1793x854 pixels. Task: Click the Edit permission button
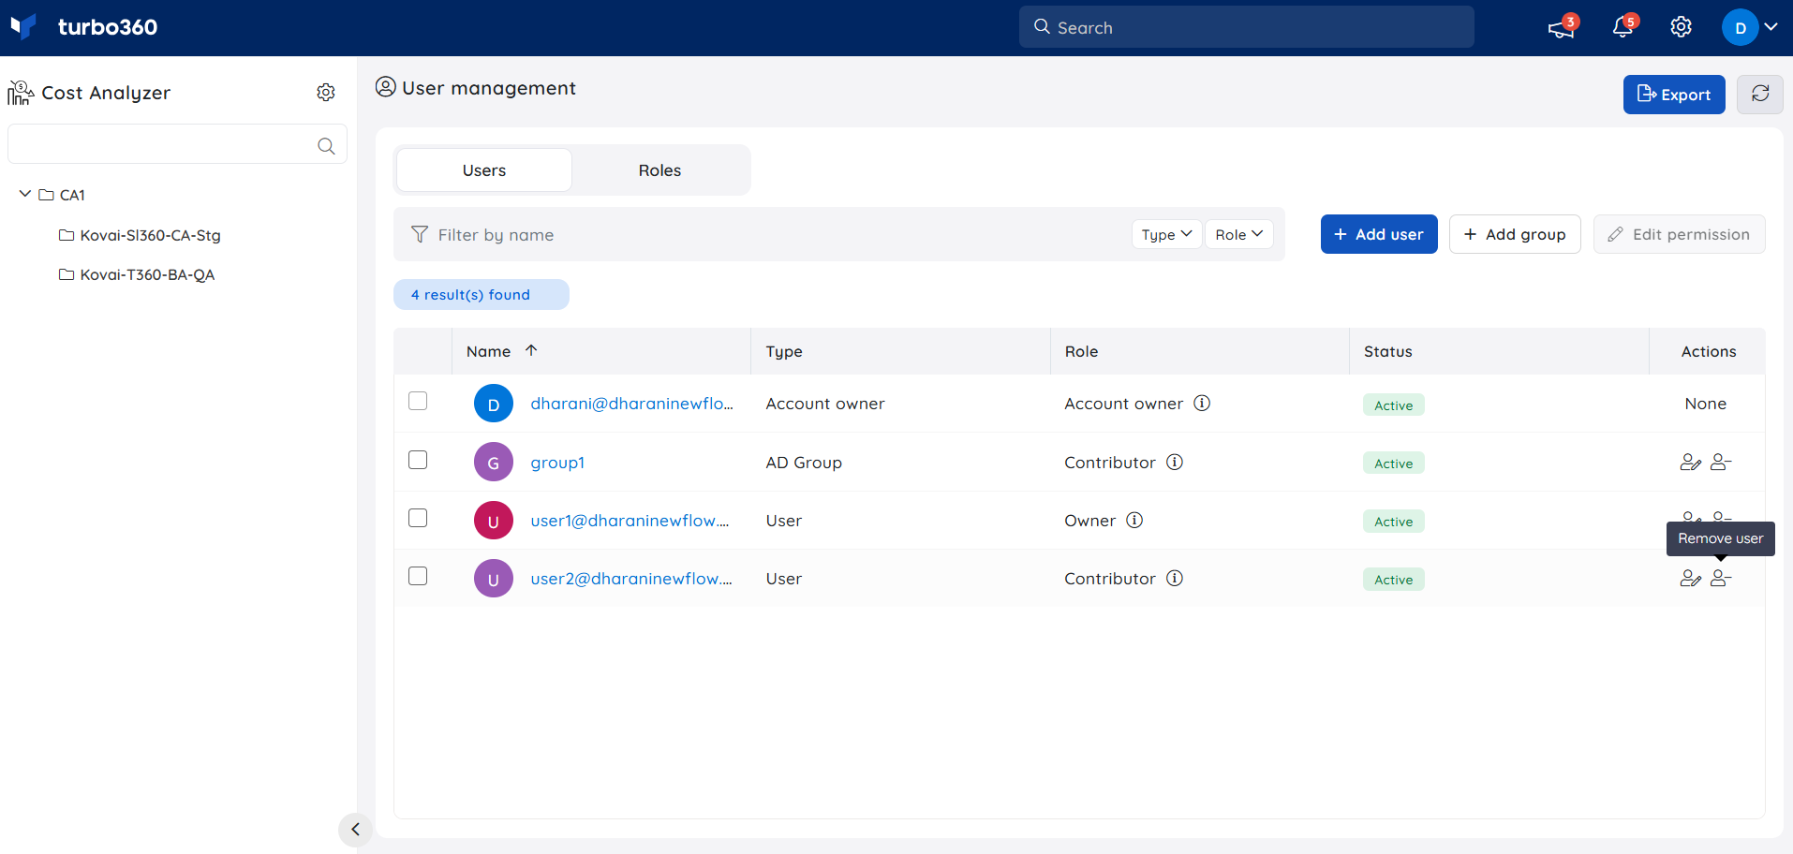click(1679, 234)
